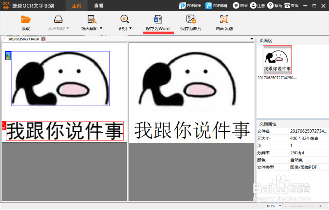Click the 文件类型 value 图像/图像PDF
Screen dimensions: 329x210
tap(304, 167)
